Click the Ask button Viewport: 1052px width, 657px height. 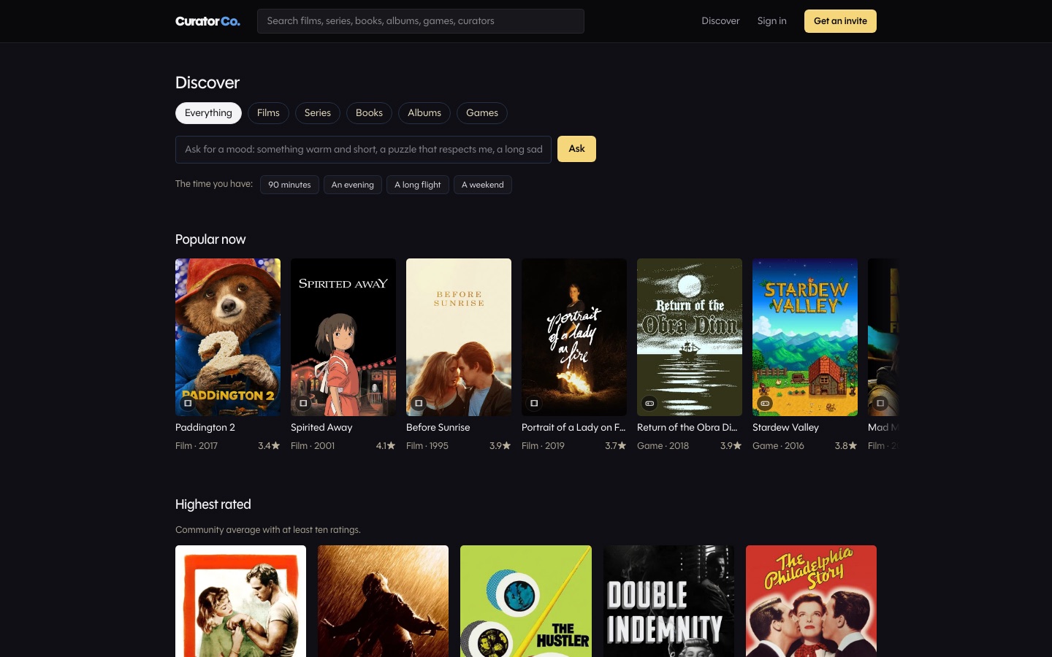pos(576,149)
